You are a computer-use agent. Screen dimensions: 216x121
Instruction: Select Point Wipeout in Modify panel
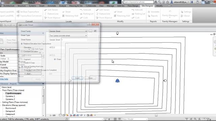(x=104, y=18)
